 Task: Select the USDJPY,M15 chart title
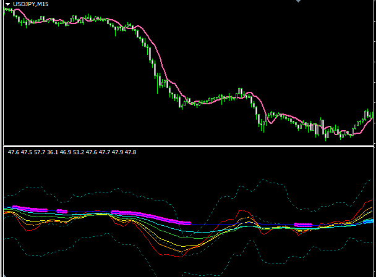coord(31,4)
